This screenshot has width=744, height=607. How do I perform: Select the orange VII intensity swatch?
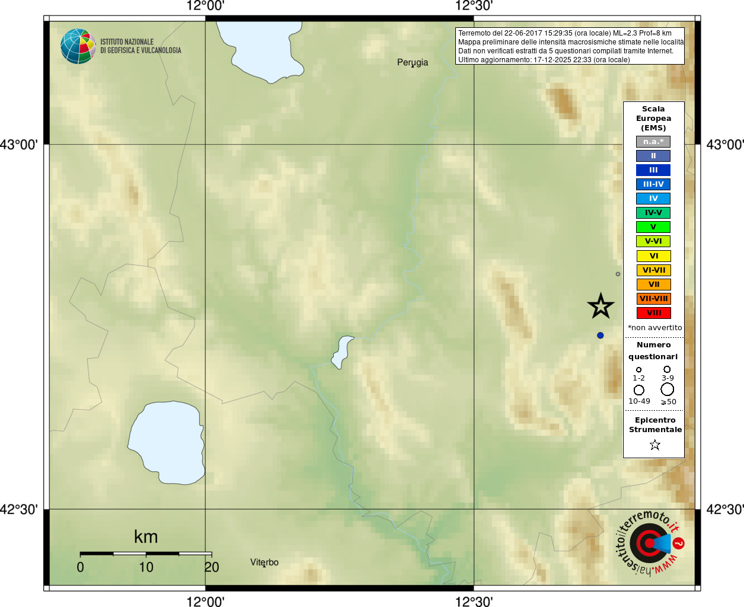(654, 285)
